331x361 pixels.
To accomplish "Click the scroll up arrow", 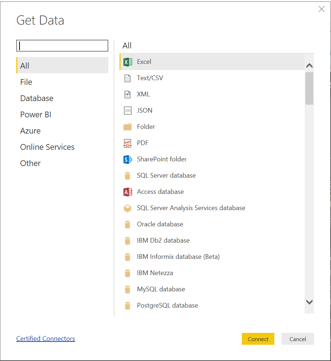I will [x=309, y=66].
